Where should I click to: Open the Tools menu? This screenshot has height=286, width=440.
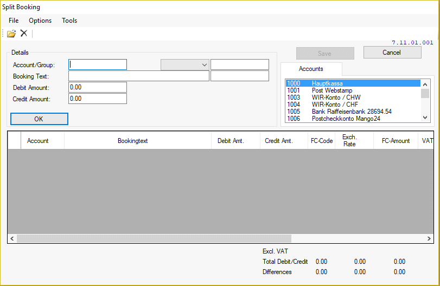click(x=69, y=21)
